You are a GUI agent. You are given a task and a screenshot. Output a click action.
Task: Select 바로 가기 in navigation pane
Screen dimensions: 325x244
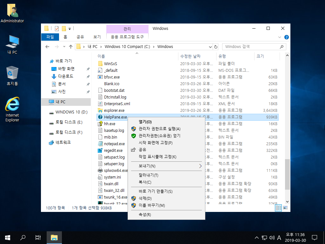[x=63, y=61]
